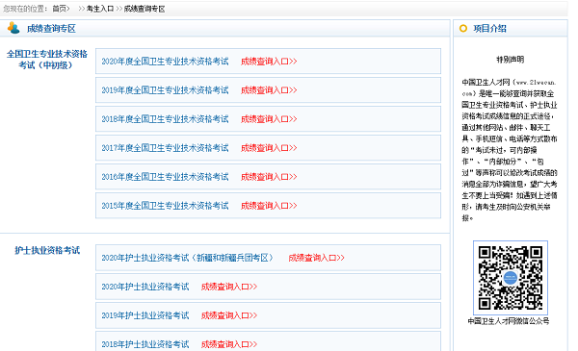The width and height of the screenshot is (578, 351).
Task: Click the orange circle icon beside 项目介绍
Action: pos(463,28)
